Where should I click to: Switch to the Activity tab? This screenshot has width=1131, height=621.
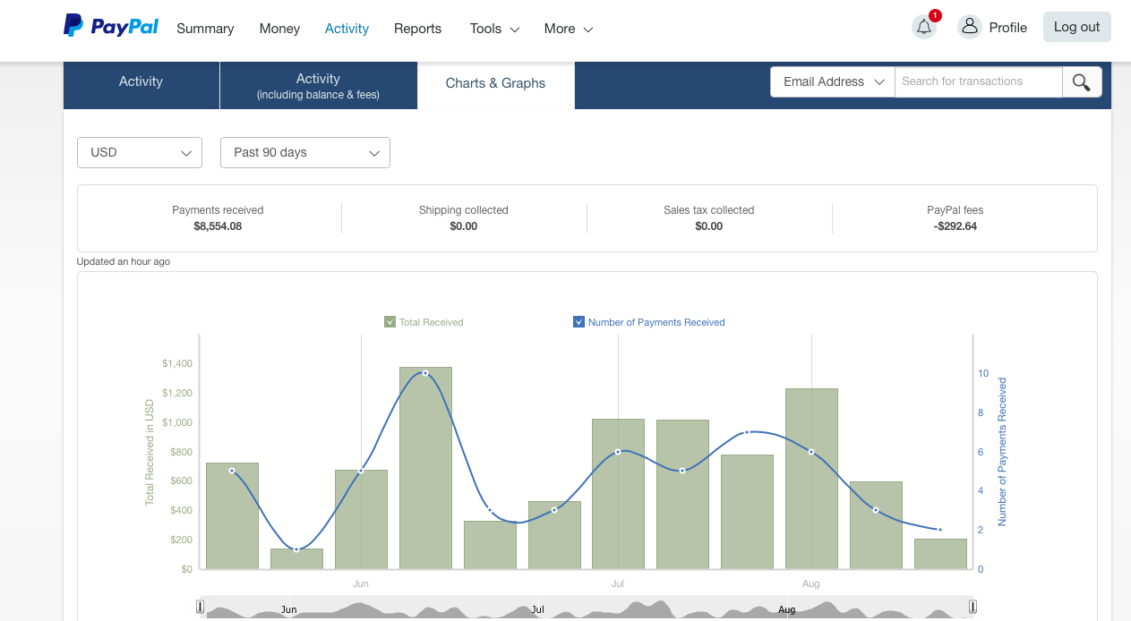[x=141, y=85]
